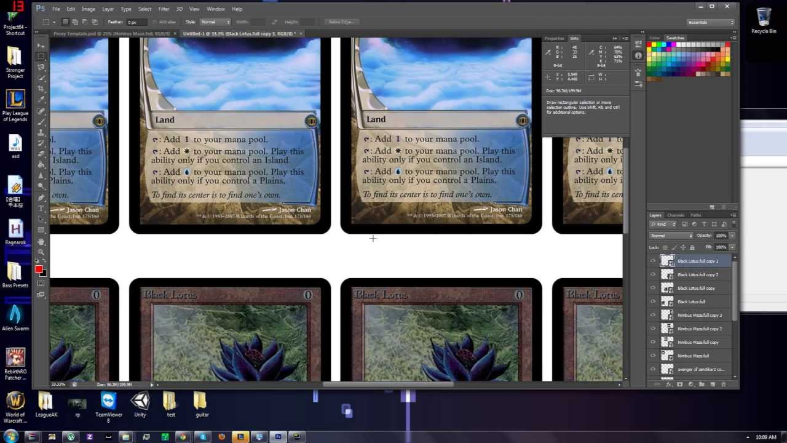This screenshot has width=787, height=443.
Task: Change screen mode from toolbox bottom
Action: pyautogui.click(x=41, y=293)
